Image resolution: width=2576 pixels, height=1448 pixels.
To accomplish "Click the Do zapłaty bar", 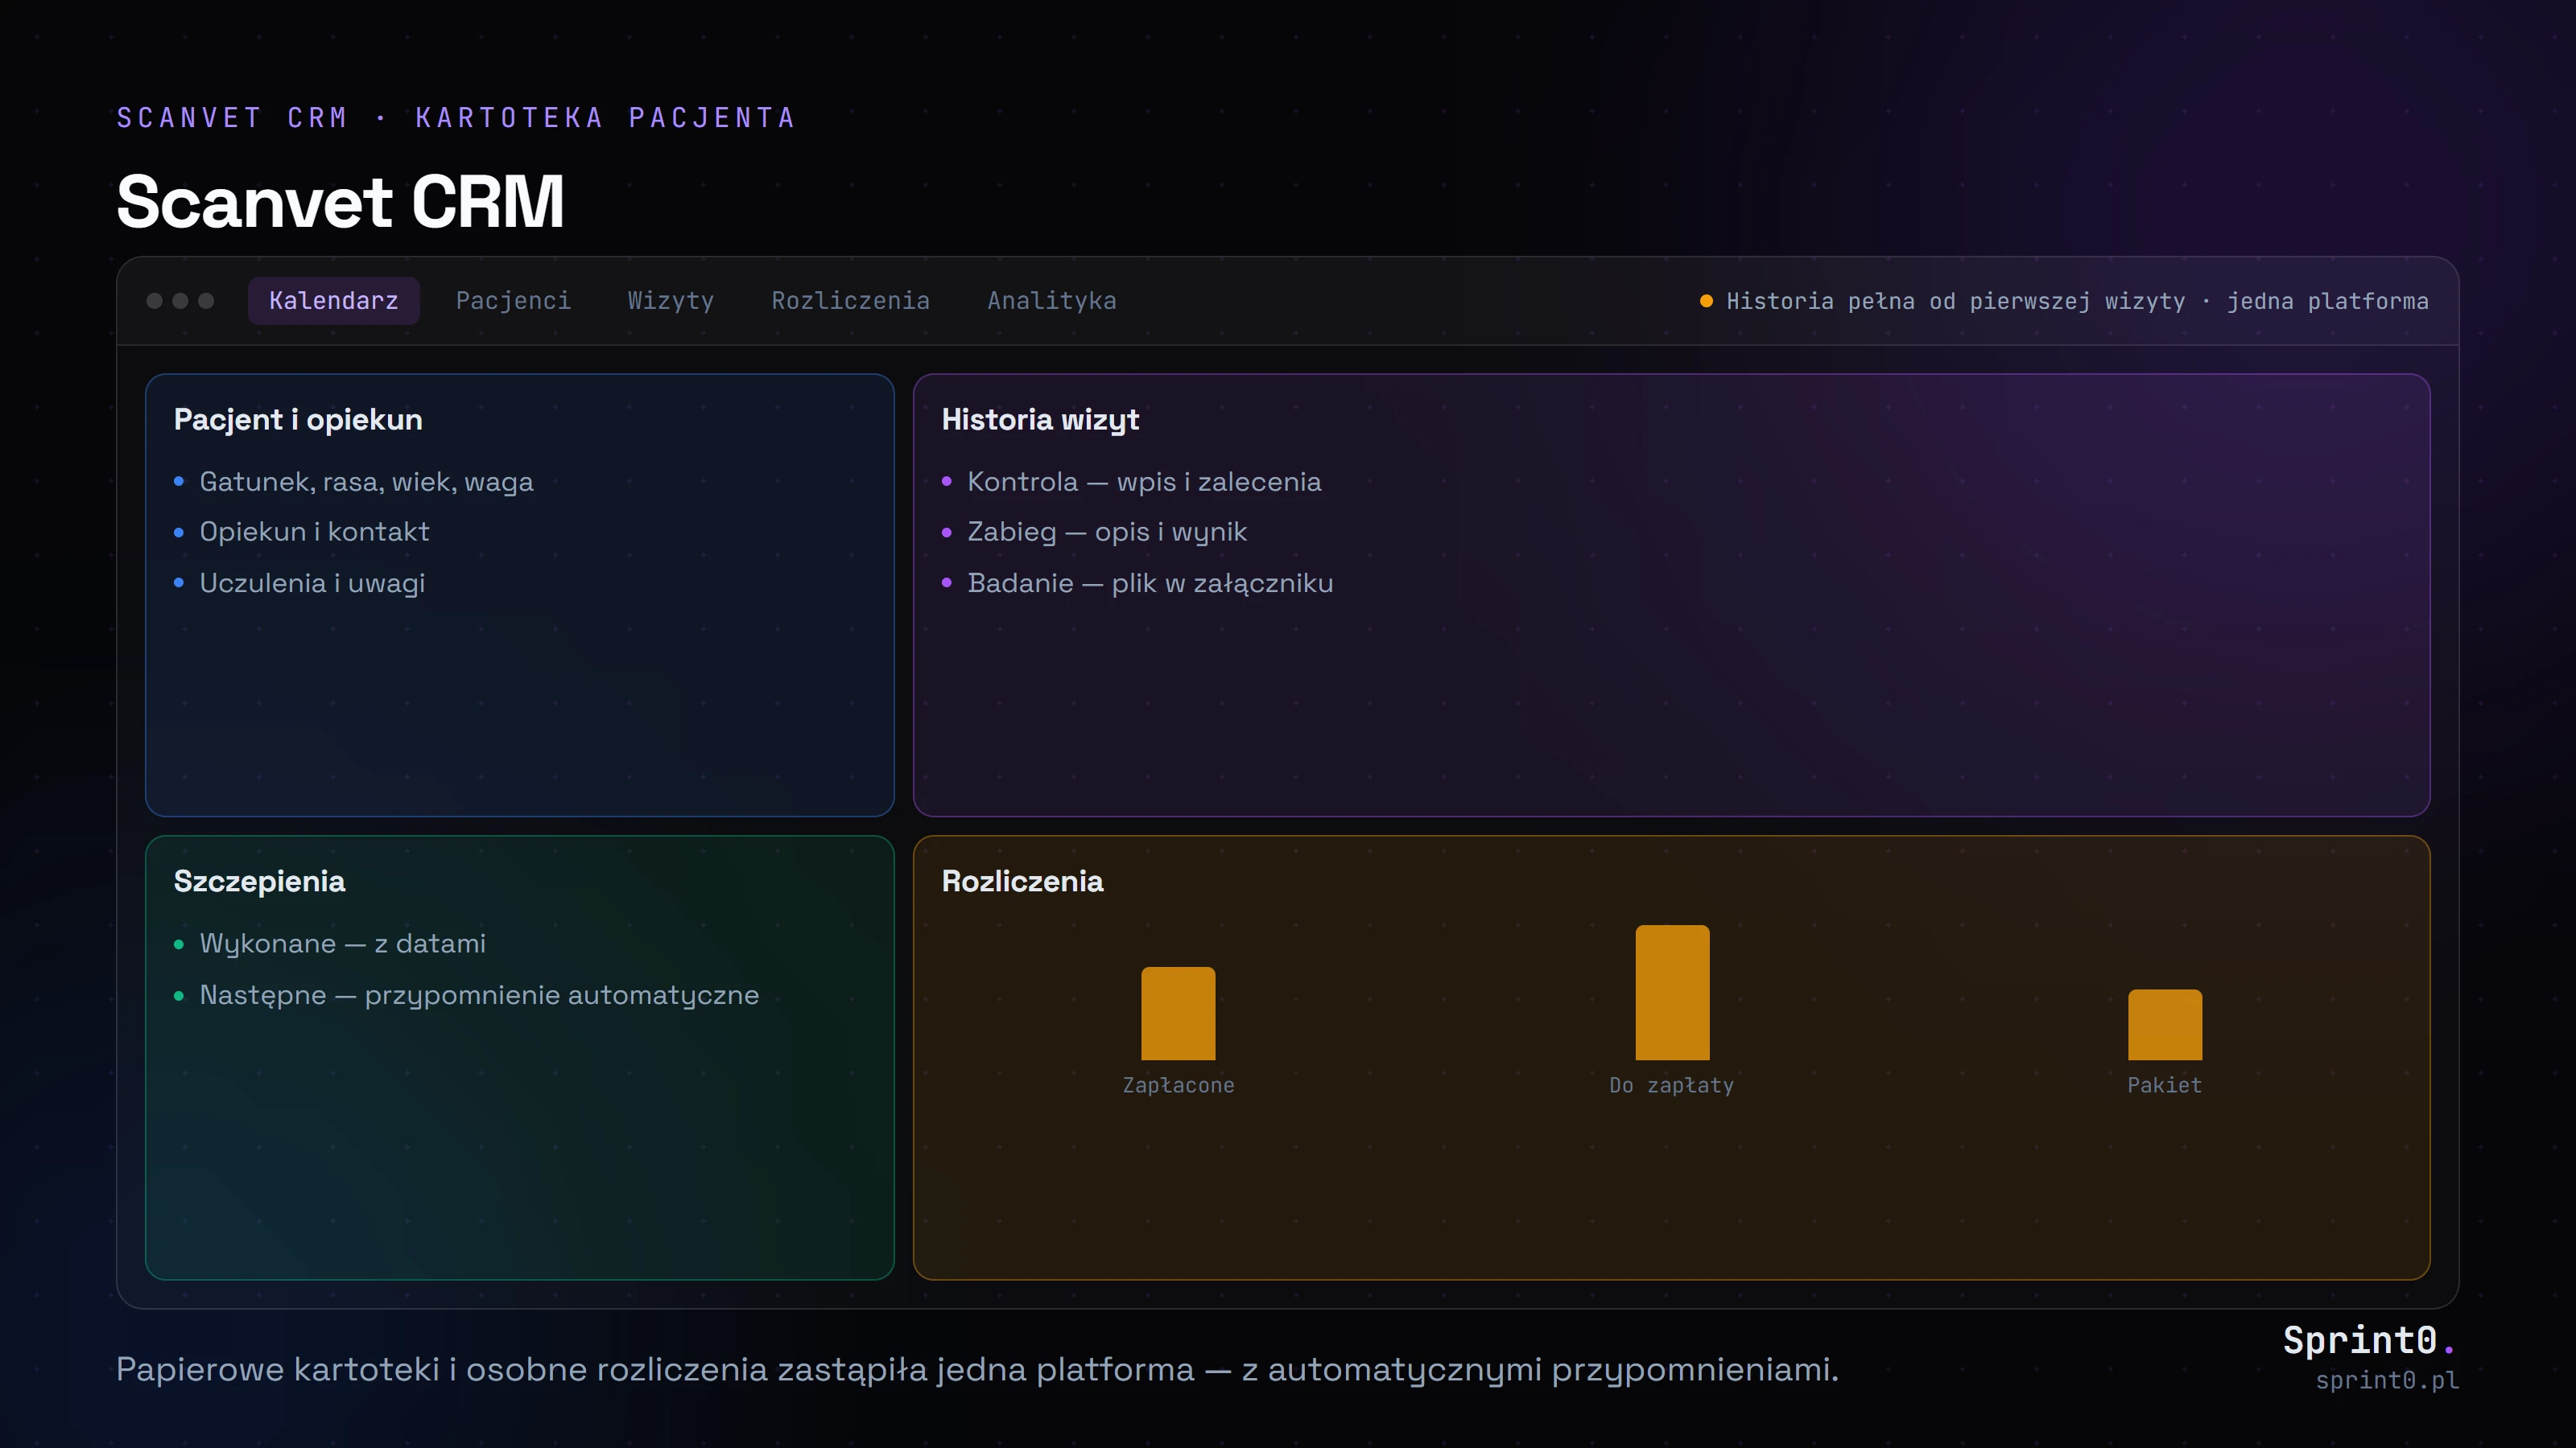I will (1672, 993).
